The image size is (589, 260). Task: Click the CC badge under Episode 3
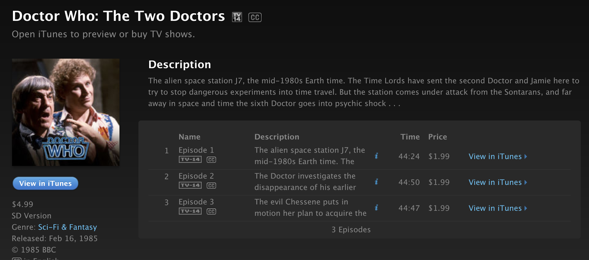coord(211,211)
